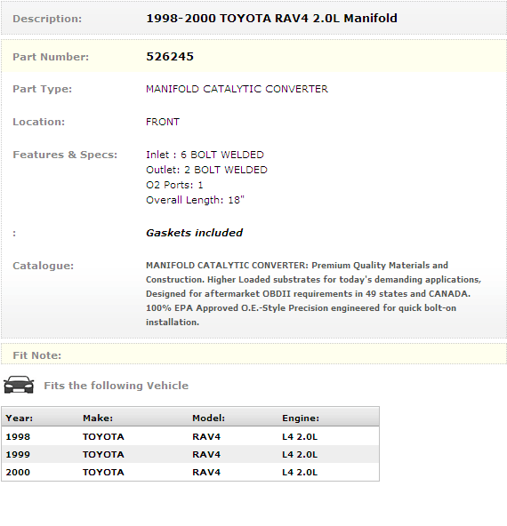Click the Make: column header

coord(98,418)
